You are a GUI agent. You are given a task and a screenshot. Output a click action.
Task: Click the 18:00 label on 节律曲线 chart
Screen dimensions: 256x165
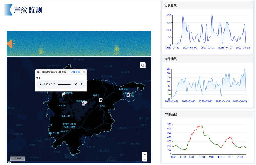pos(230,157)
